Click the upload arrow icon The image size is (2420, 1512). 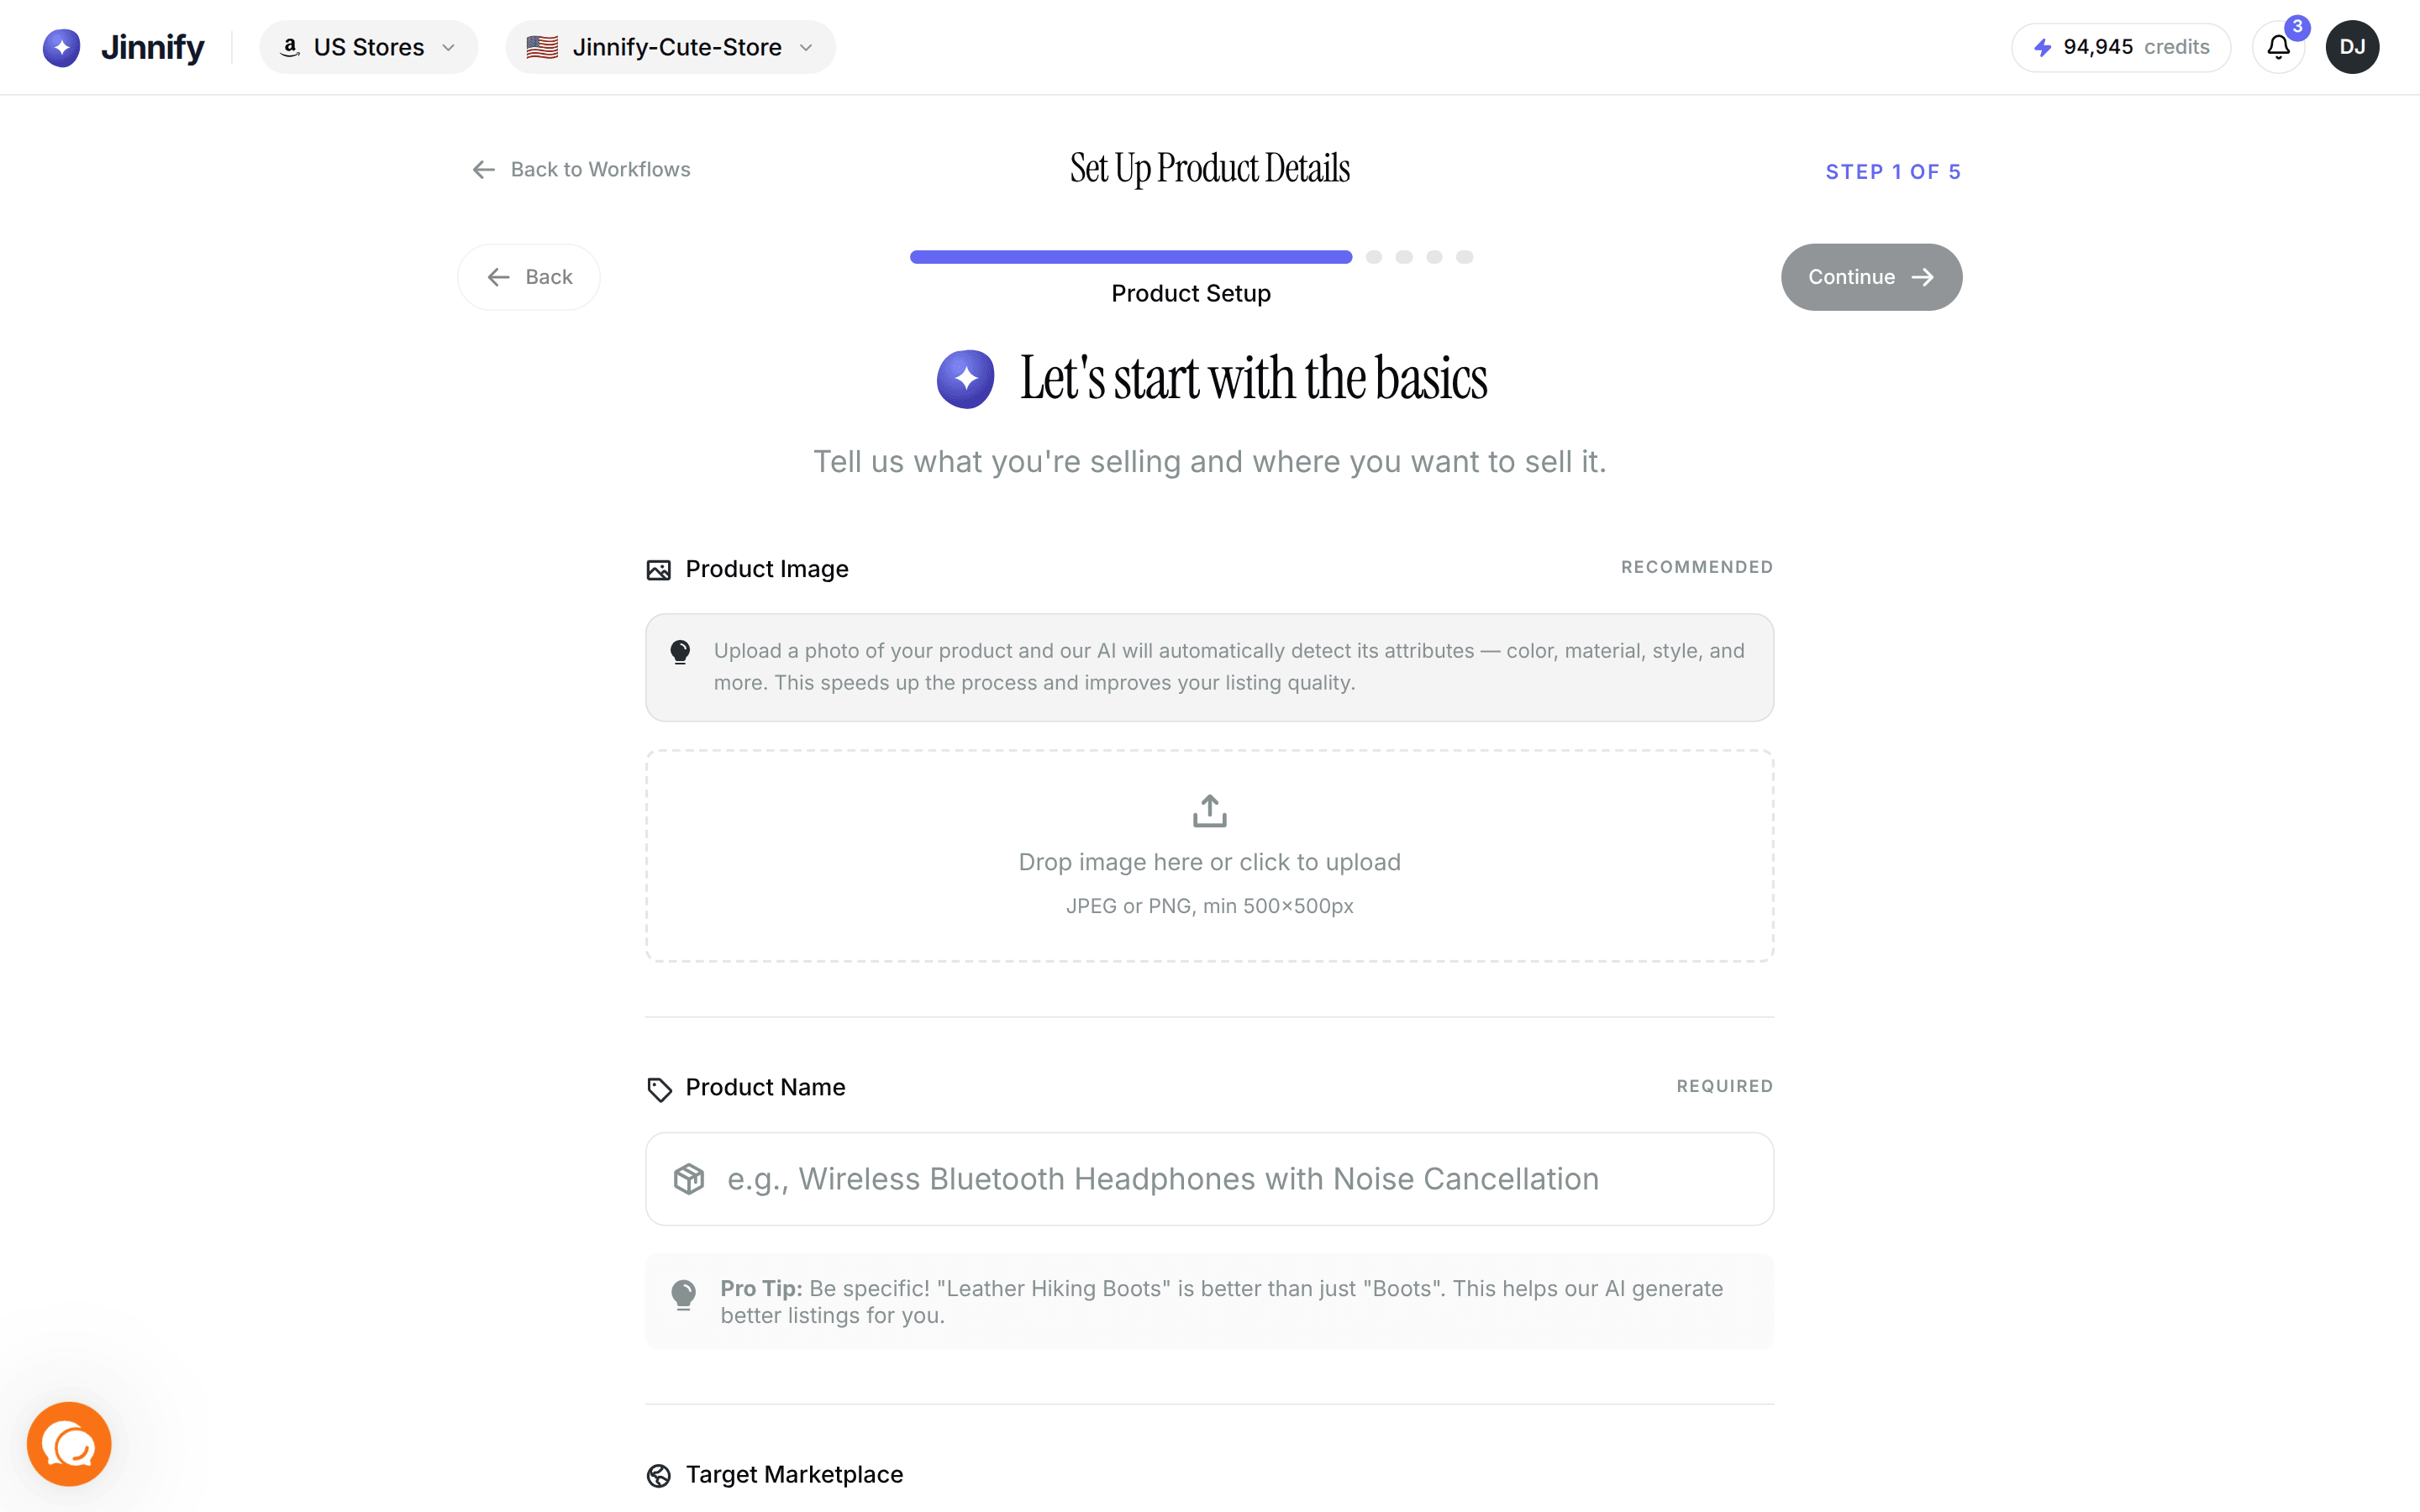tap(1209, 810)
